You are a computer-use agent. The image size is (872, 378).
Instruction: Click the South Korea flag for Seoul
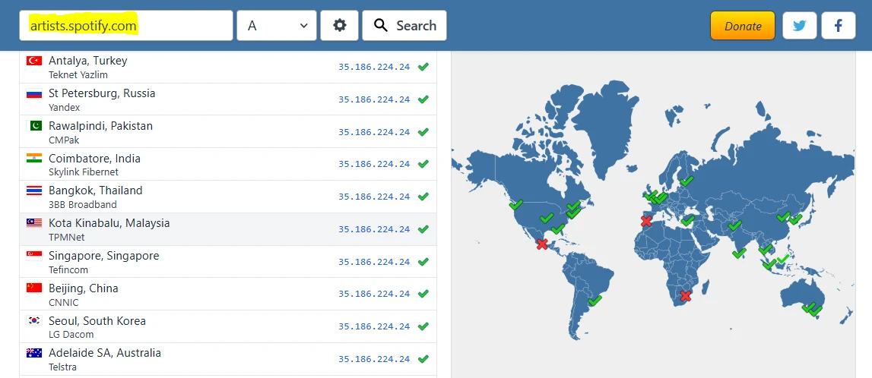click(x=34, y=321)
